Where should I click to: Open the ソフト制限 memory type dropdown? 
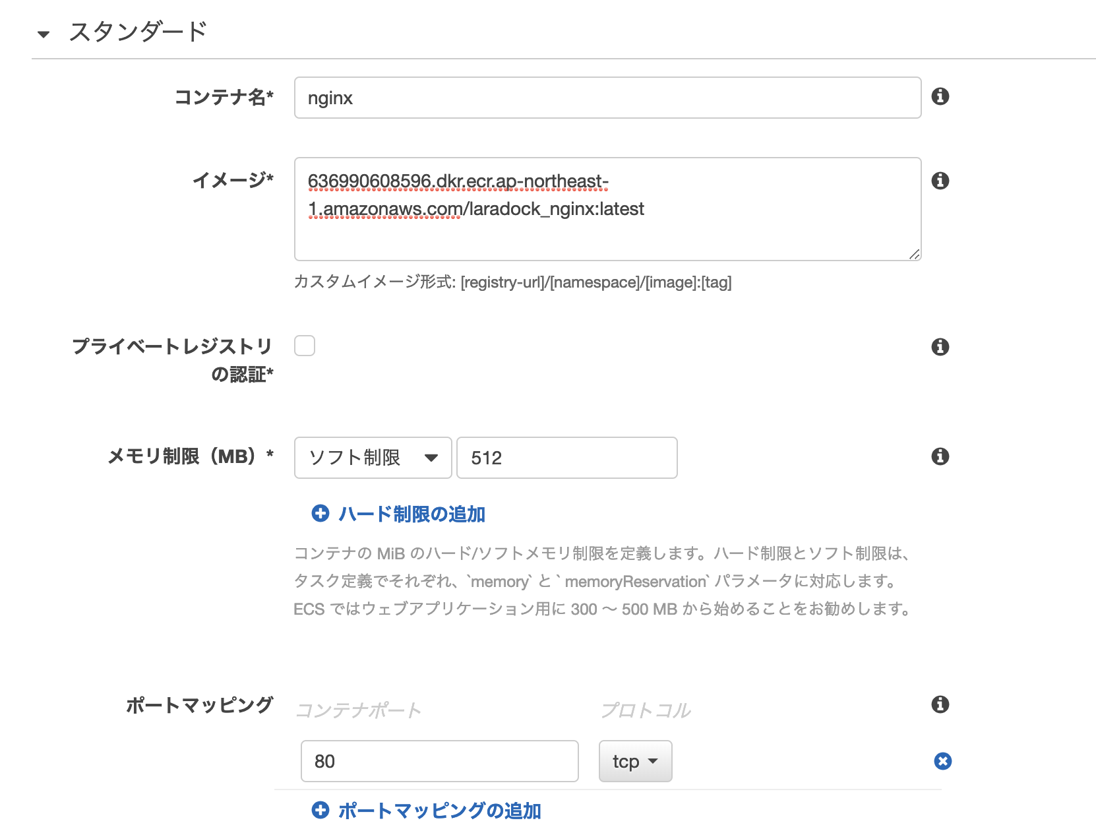point(373,458)
